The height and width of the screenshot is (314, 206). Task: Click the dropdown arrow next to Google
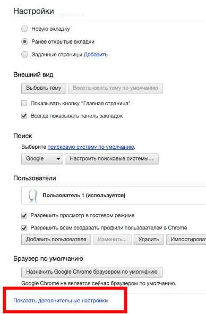(x=58, y=159)
